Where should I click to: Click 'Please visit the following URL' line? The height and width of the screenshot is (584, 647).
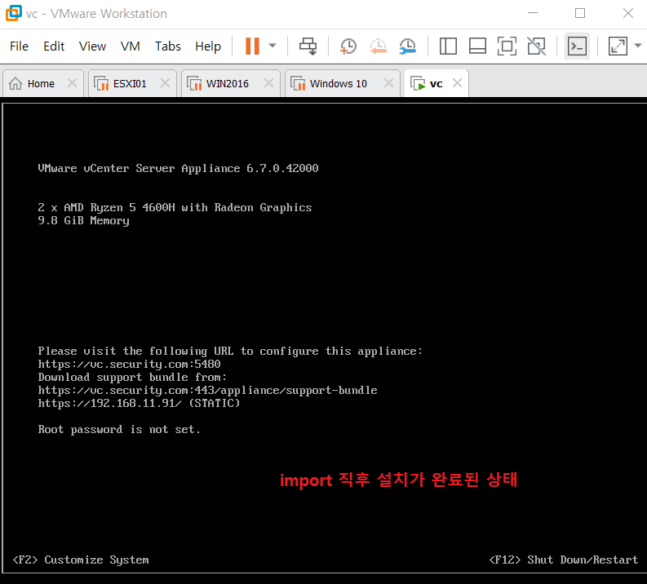point(230,351)
